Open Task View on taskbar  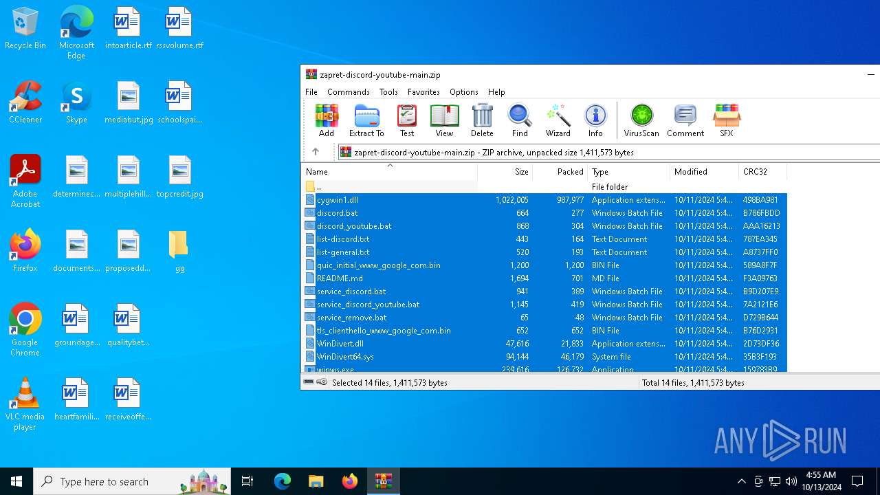[247, 481]
